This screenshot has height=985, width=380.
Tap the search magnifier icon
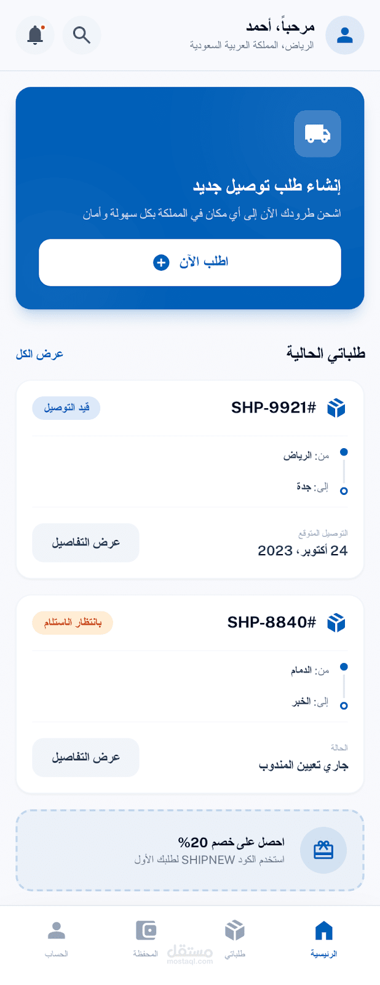point(82,35)
